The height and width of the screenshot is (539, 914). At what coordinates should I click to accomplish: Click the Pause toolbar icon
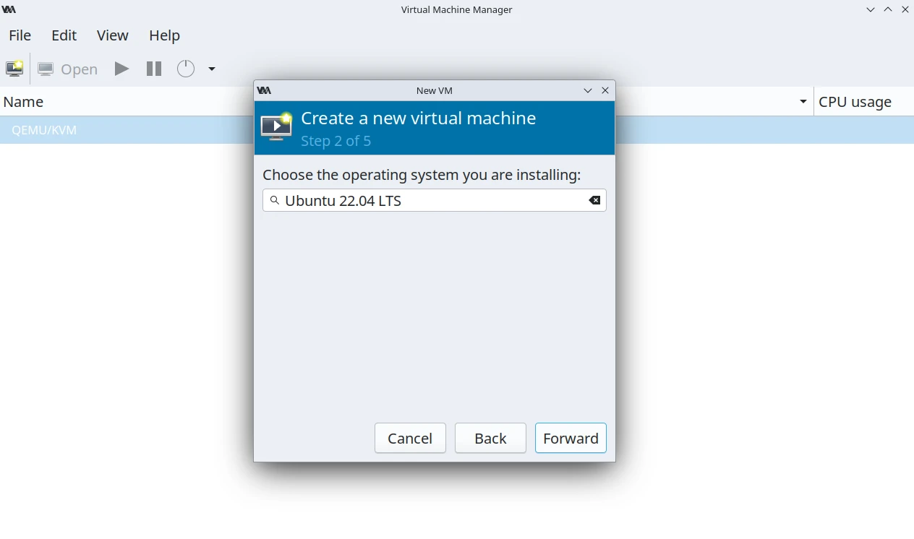(154, 69)
